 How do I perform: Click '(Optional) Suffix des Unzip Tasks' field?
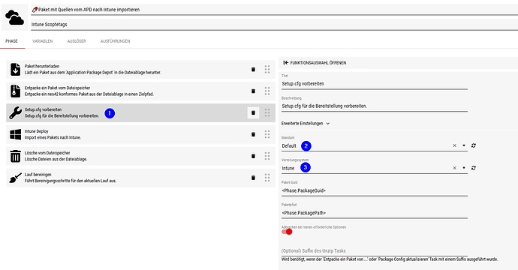click(x=375, y=250)
